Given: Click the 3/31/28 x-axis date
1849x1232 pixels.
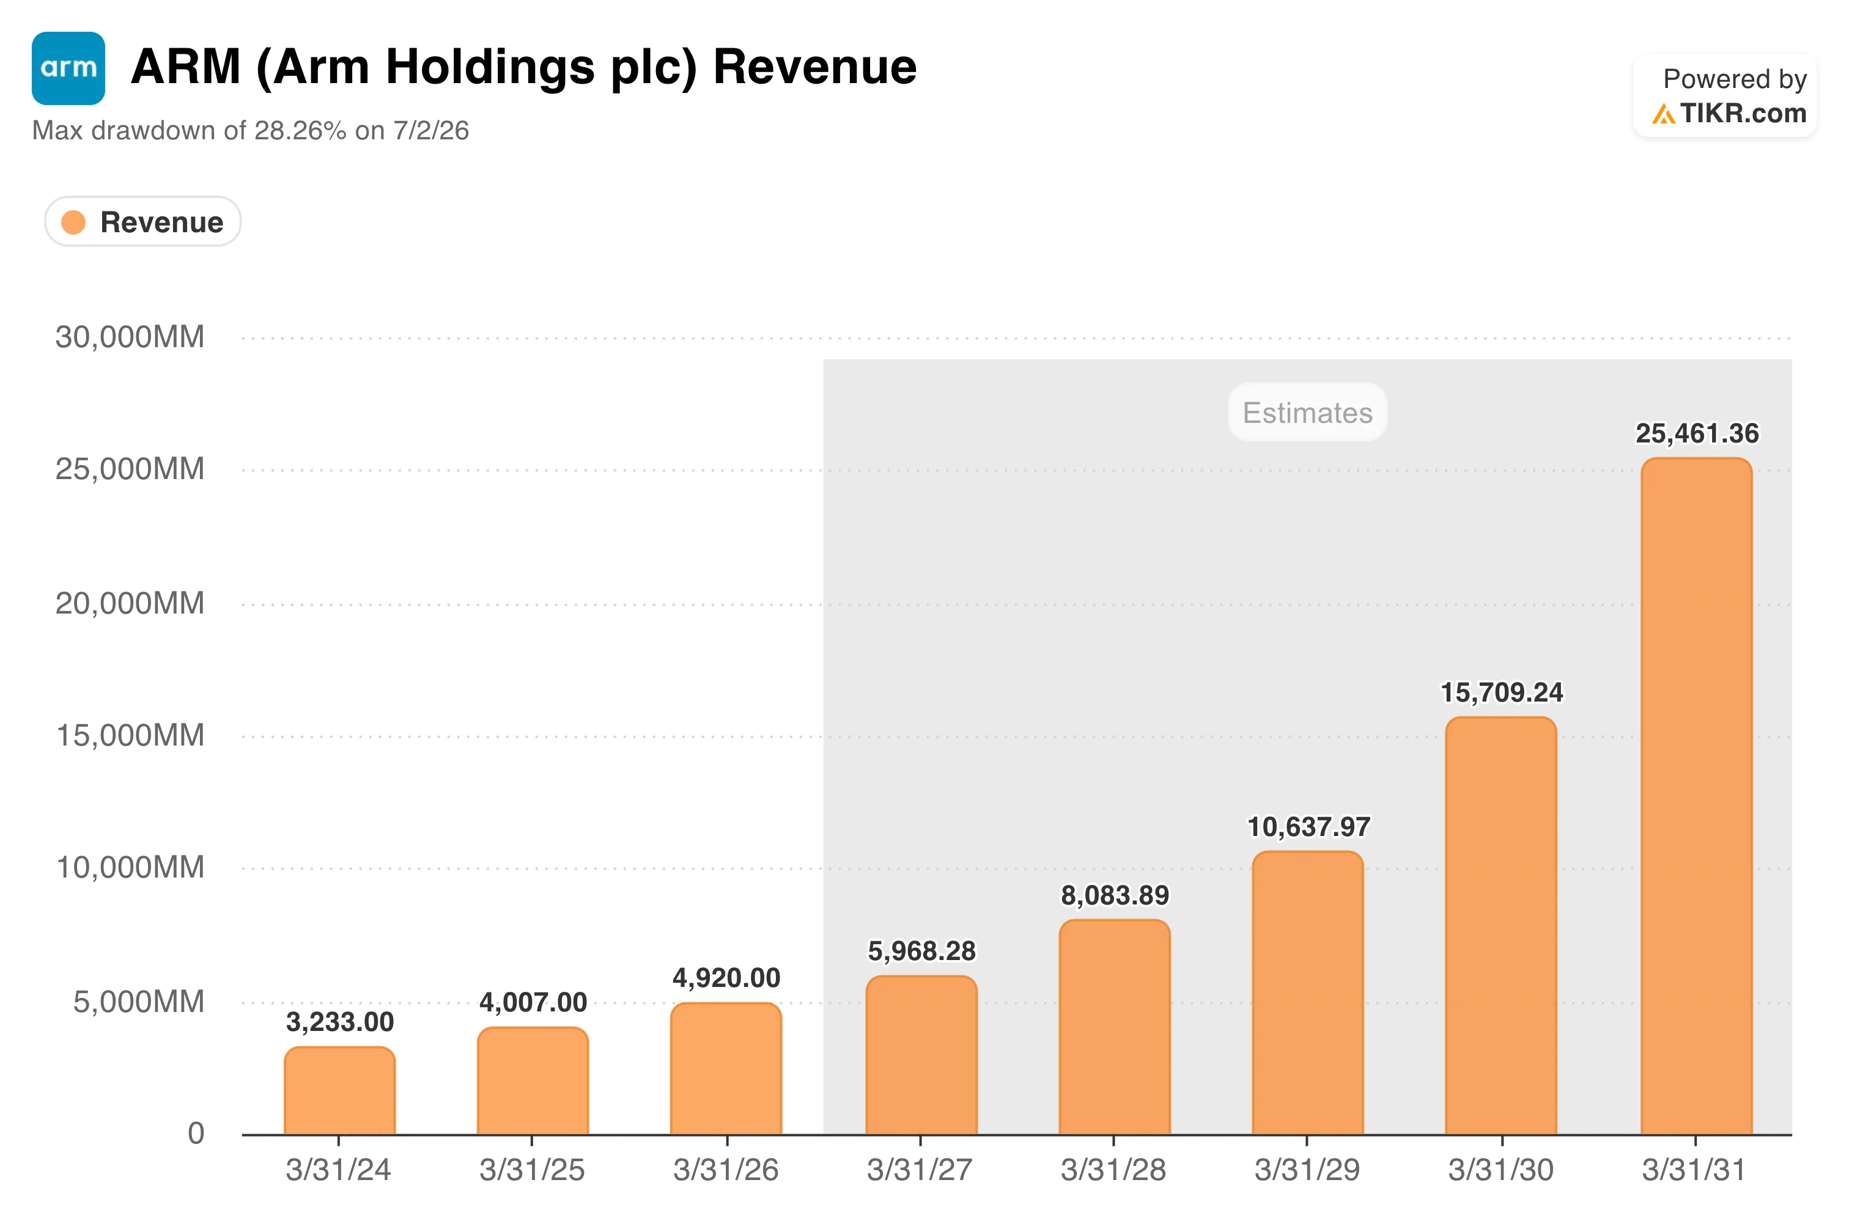Looking at the screenshot, I should point(1113,1170).
